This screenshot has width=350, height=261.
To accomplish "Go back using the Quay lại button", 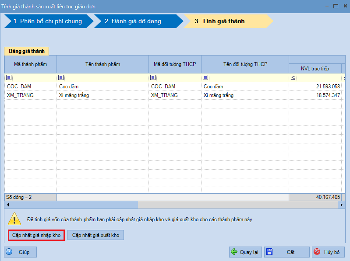I will coord(245,252).
